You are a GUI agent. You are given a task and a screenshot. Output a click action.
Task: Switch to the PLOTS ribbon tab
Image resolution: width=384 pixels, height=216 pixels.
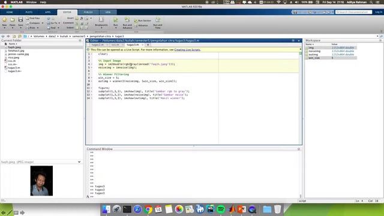29,12
